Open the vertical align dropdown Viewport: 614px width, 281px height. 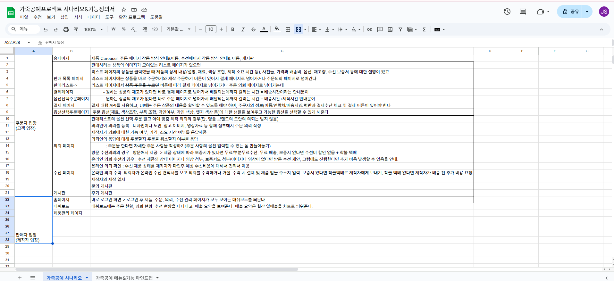[x=330, y=29]
